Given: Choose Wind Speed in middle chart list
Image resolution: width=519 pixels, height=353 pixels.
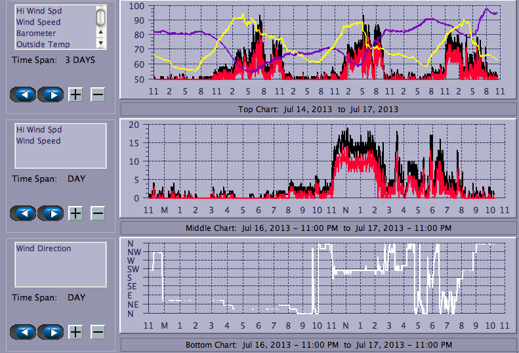Looking at the screenshot, I should (x=38, y=141).
